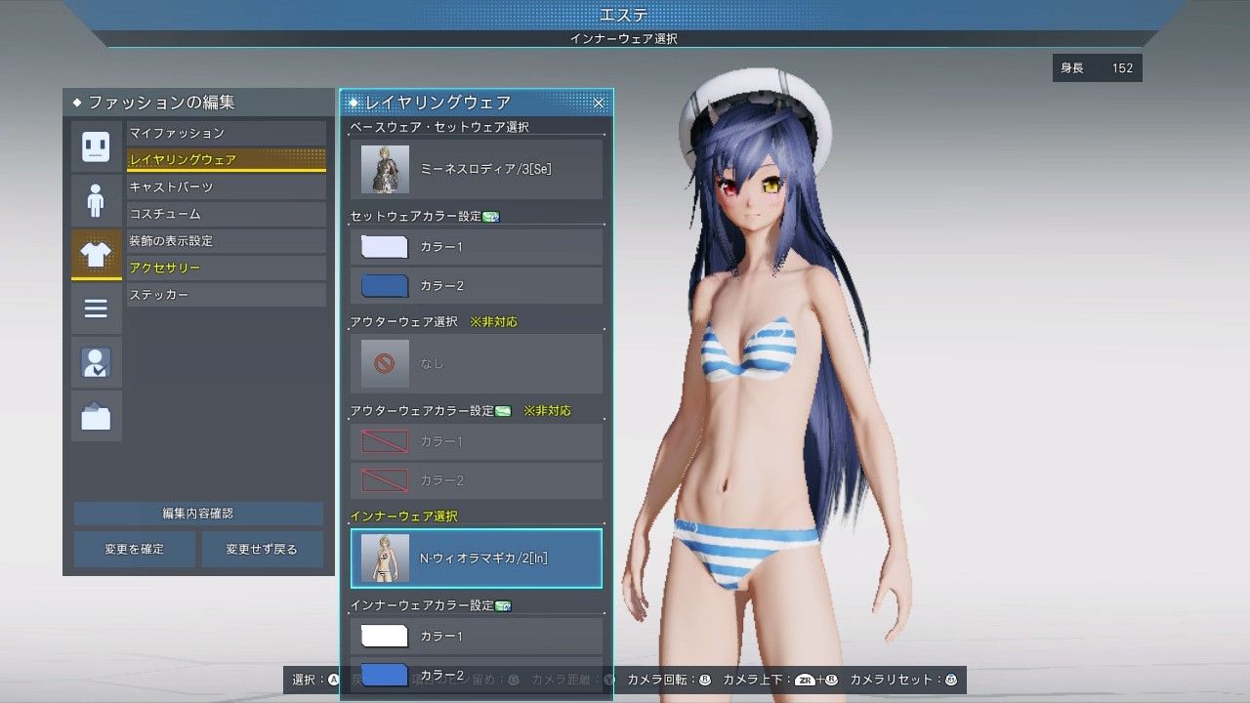1250x703 pixels.
Task: Select the N-ウィオラマギカ/2[In] innerwear entry
Action: coord(476,558)
